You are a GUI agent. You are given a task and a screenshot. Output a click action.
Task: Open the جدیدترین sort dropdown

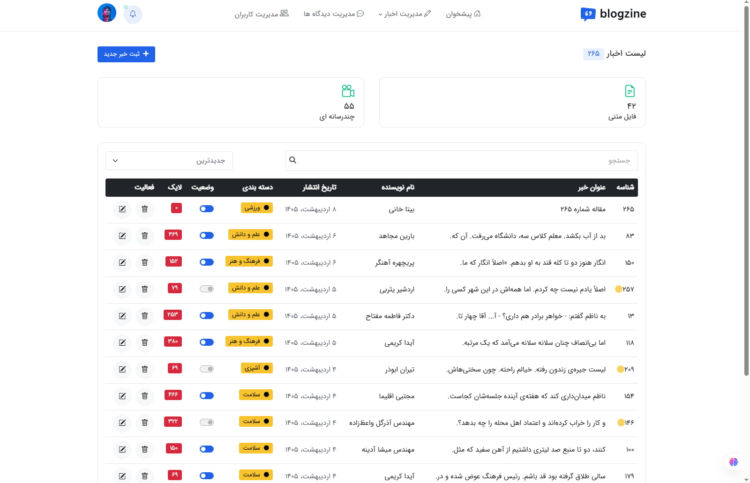point(169,161)
